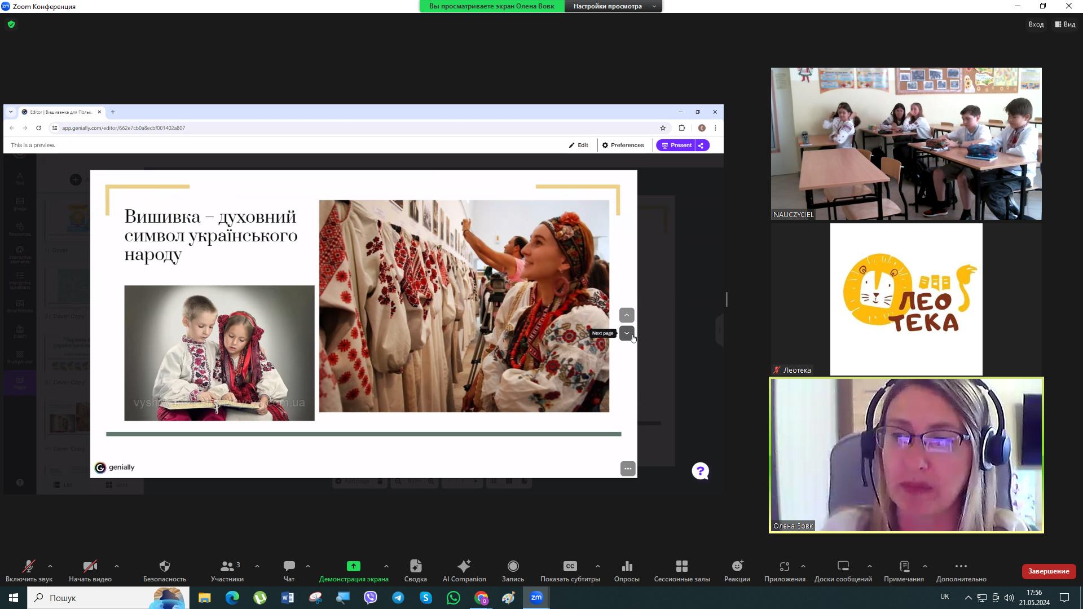Open the Reactions menu
This screenshot has width=1083, height=609.
tap(737, 571)
